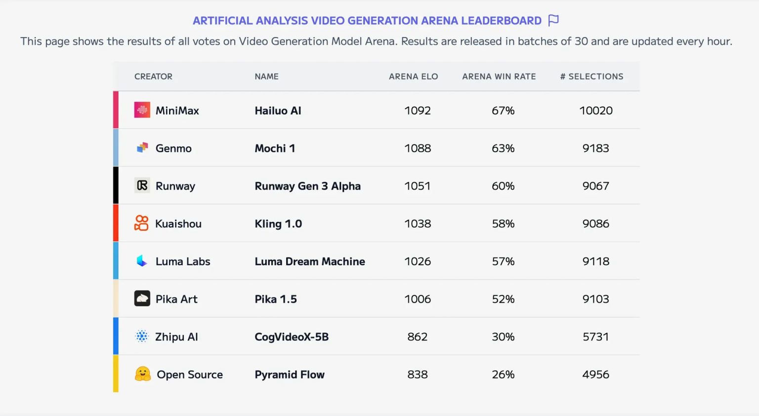Click the black color bar of Runway row
The width and height of the screenshot is (759, 416).
(116, 185)
